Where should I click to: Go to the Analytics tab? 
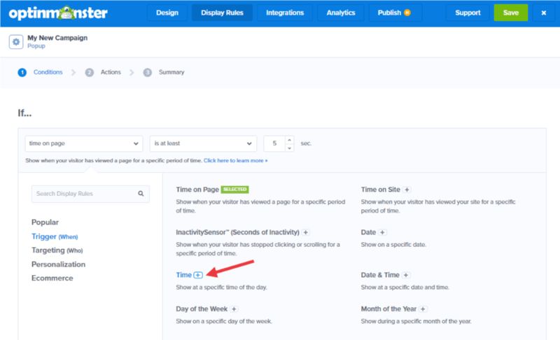tap(341, 13)
